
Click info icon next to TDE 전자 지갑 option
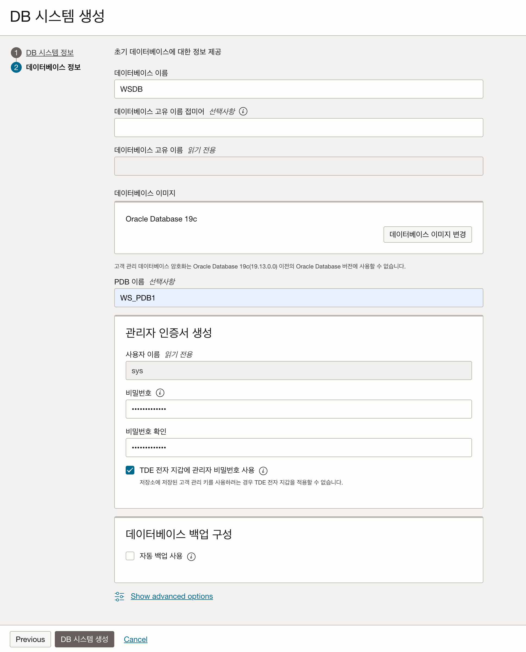point(263,470)
